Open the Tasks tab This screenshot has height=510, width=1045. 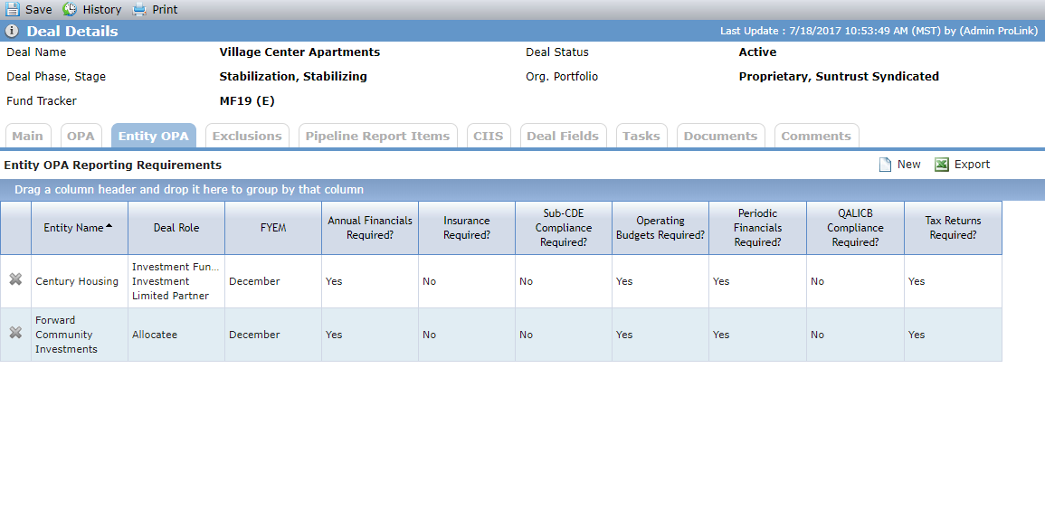point(641,136)
